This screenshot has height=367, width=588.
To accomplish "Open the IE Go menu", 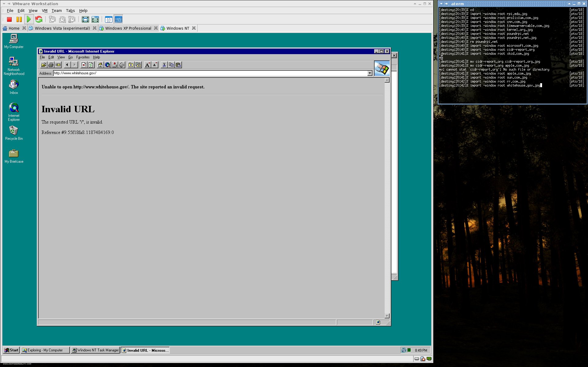I will [70, 57].
